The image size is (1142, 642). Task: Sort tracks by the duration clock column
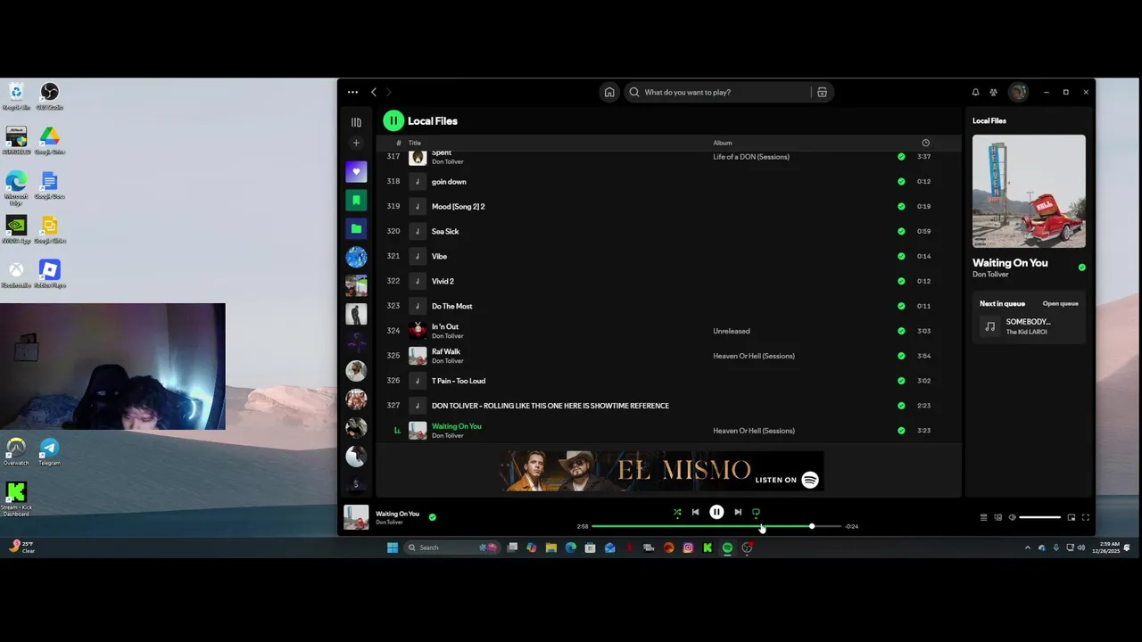click(925, 143)
